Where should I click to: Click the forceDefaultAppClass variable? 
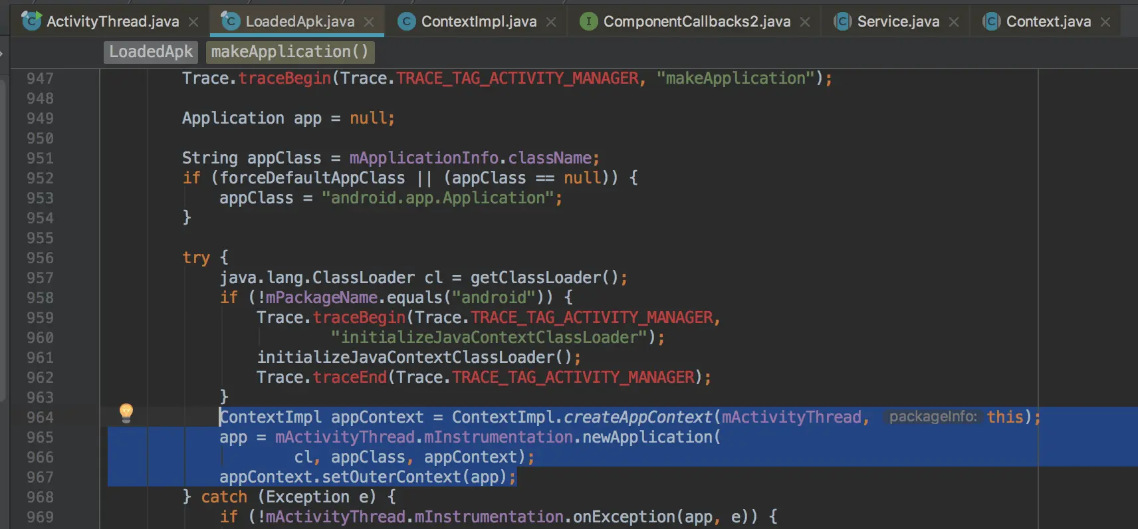[x=312, y=178]
